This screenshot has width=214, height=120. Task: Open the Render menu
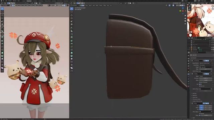[x=10, y=1]
